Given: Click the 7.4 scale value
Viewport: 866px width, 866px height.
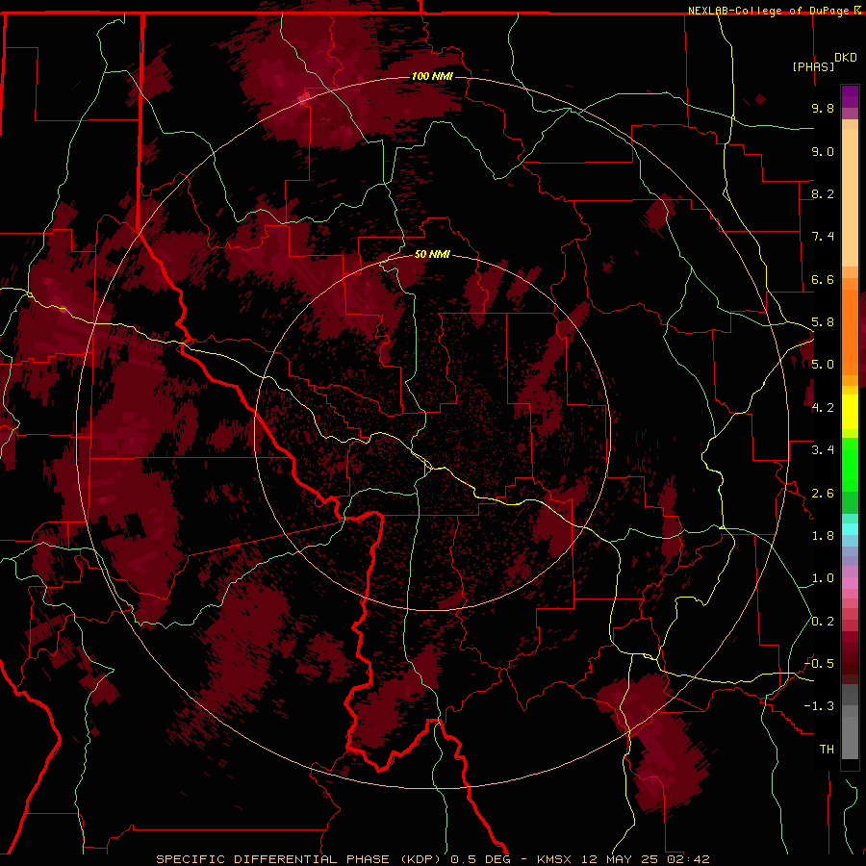Looking at the screenshot, I should pyautogui.click(x=823, y=237).
